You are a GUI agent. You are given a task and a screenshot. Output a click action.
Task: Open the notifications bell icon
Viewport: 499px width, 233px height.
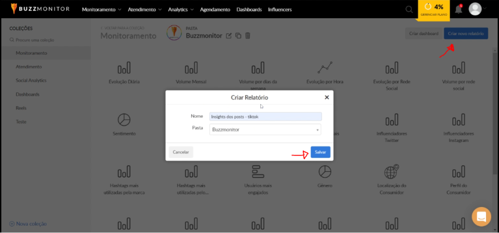(x=458, y=10)
